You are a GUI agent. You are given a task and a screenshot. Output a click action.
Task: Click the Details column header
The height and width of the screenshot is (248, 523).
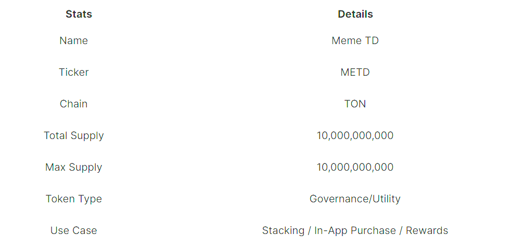(x=355, y=15)
